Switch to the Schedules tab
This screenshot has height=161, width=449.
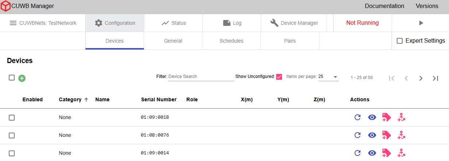coord(231,41)
